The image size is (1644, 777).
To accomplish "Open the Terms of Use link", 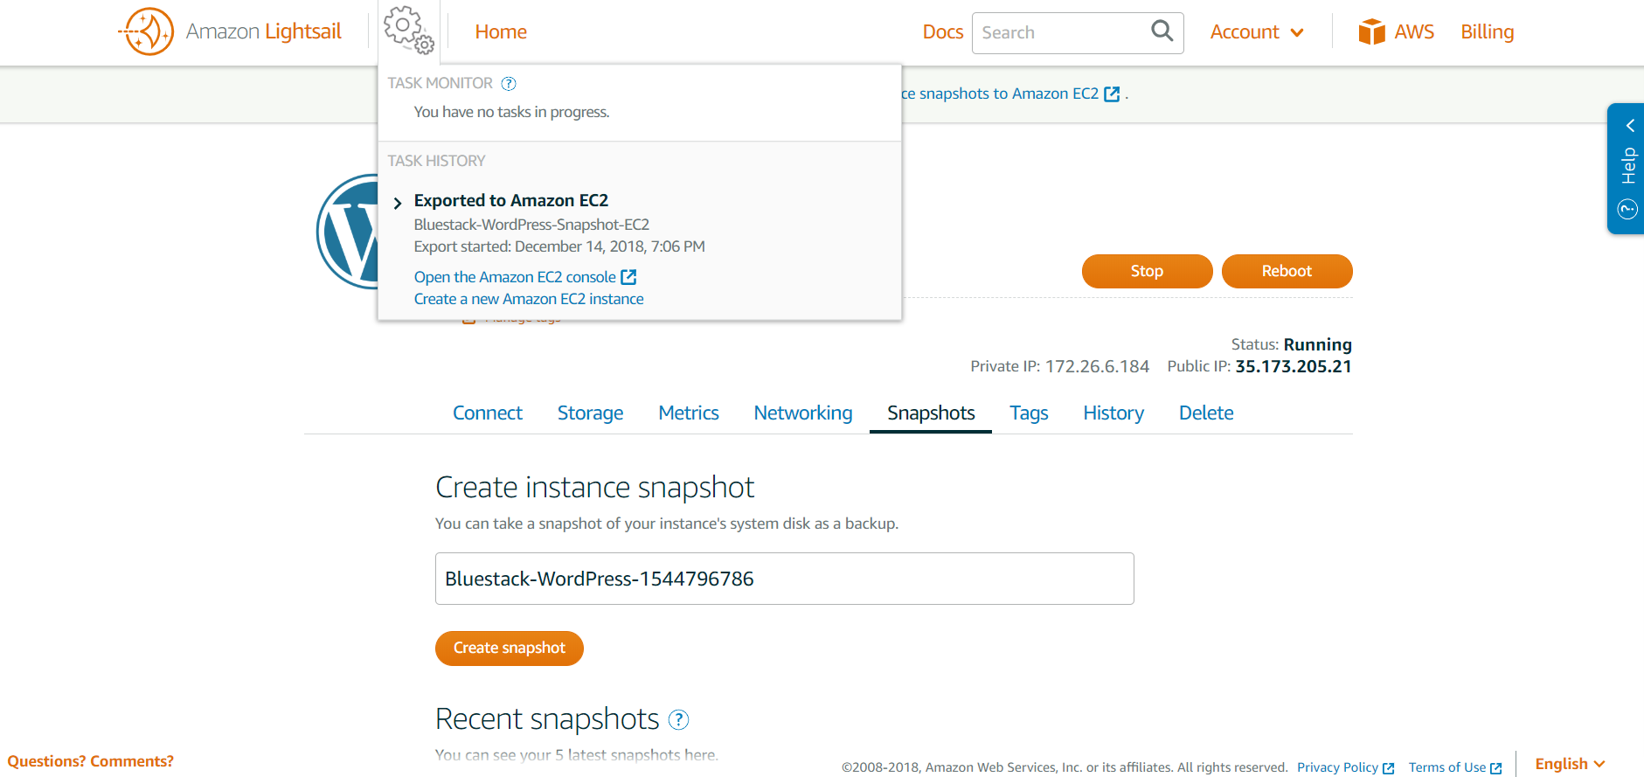I will (x=1454, y=767).
